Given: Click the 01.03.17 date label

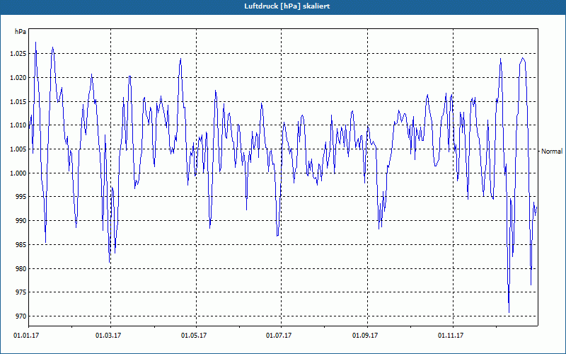Looking at the screenshot, I should tap(108, 336).
